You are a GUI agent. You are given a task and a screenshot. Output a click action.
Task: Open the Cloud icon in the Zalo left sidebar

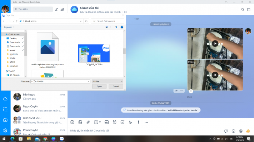click(x=5, y=99)
